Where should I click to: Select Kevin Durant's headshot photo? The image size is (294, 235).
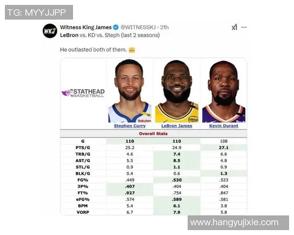click(223, 91)
